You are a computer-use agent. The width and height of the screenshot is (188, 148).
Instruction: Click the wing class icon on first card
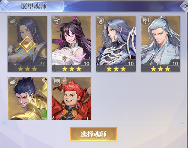pyautogui.click(x=13, y=21)
